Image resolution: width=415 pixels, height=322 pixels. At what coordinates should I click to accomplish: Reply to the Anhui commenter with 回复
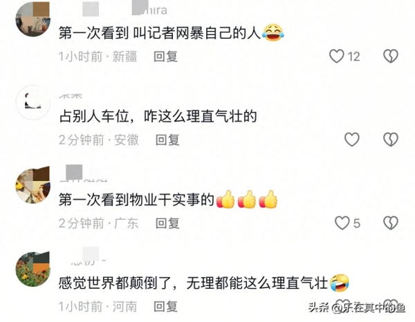click(167, 140)
